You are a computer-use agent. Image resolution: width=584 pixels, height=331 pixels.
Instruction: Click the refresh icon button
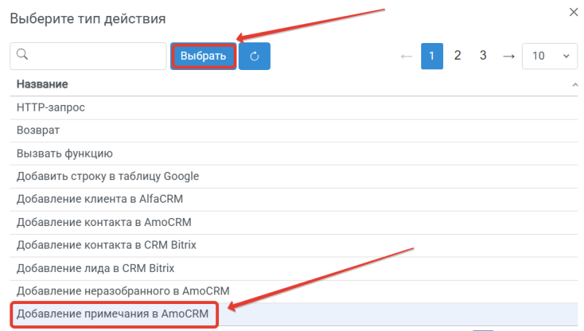pyautogui.click(x=254, y=56)
